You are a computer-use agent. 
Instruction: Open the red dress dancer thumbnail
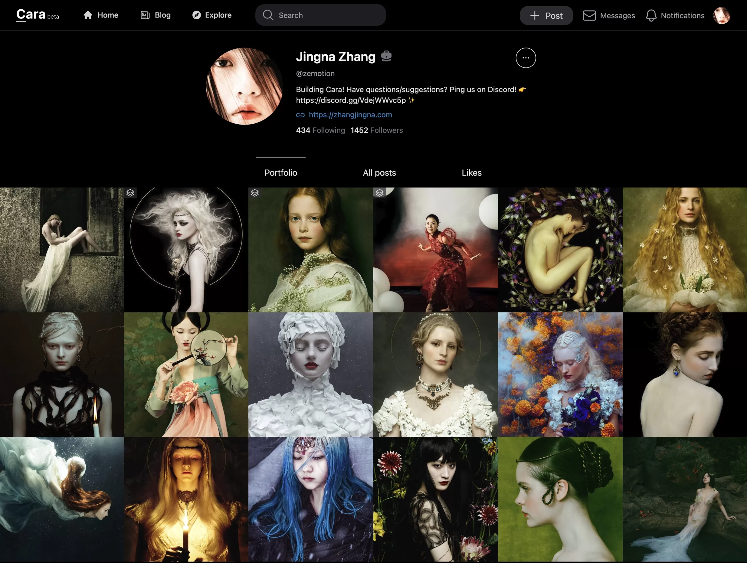pyautogui.click(x=435, y=250)
